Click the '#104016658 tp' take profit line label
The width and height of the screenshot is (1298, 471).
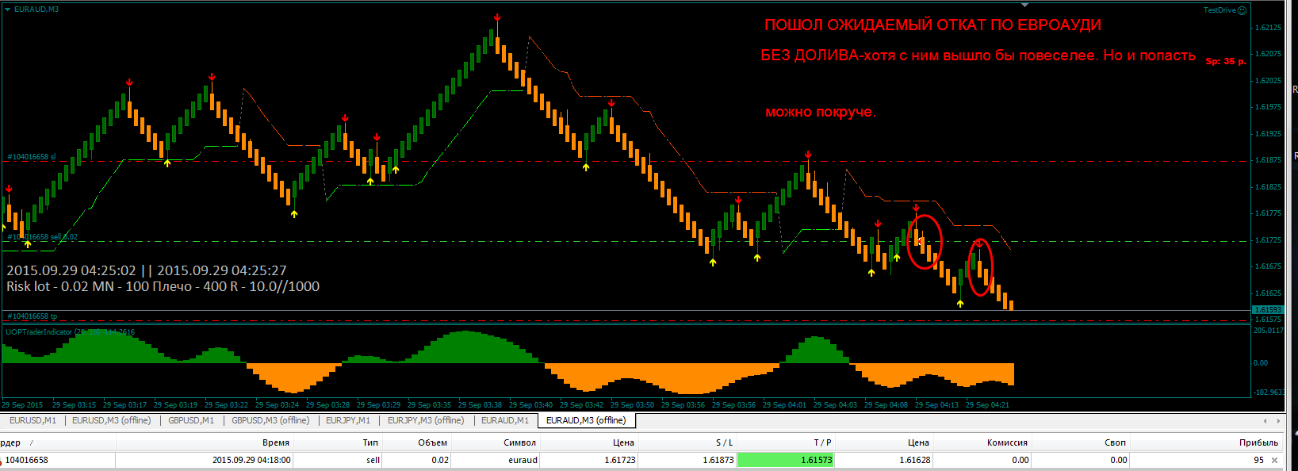[32, 316]
